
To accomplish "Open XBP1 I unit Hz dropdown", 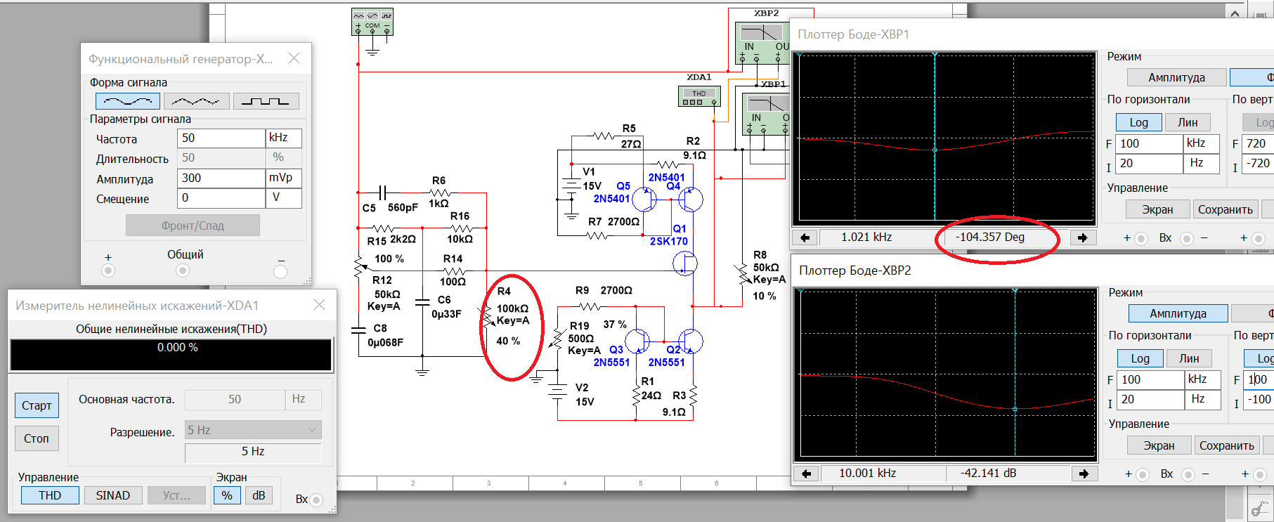I will point(1203,163).
